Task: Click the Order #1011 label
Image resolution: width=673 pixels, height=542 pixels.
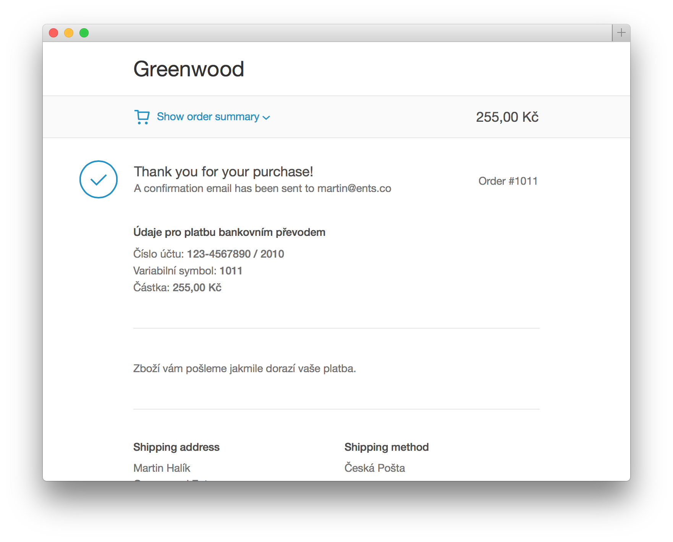Action: 508,181
